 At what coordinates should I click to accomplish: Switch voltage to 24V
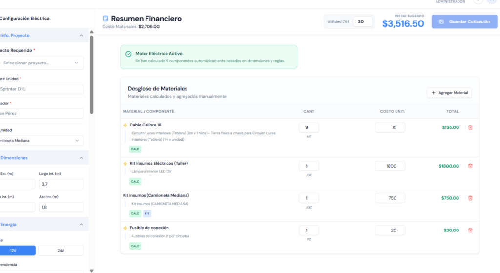click(x=61, y=251)
